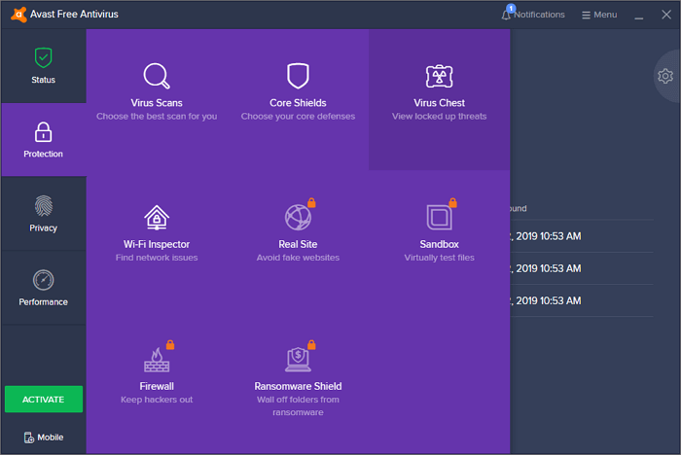The image size is (681, 455).
Task: Click 'Virtually test files' text
Action: [x=439, y=258]
